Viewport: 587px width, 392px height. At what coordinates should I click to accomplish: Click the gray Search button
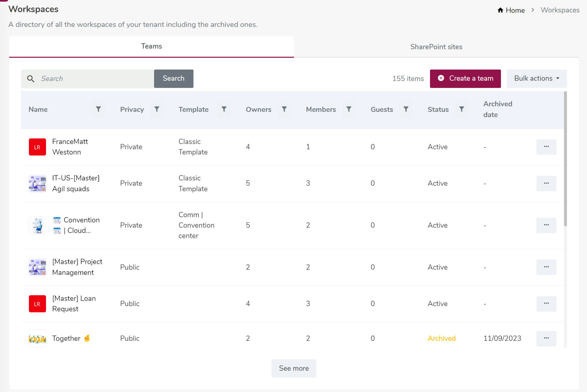[173, 78]
